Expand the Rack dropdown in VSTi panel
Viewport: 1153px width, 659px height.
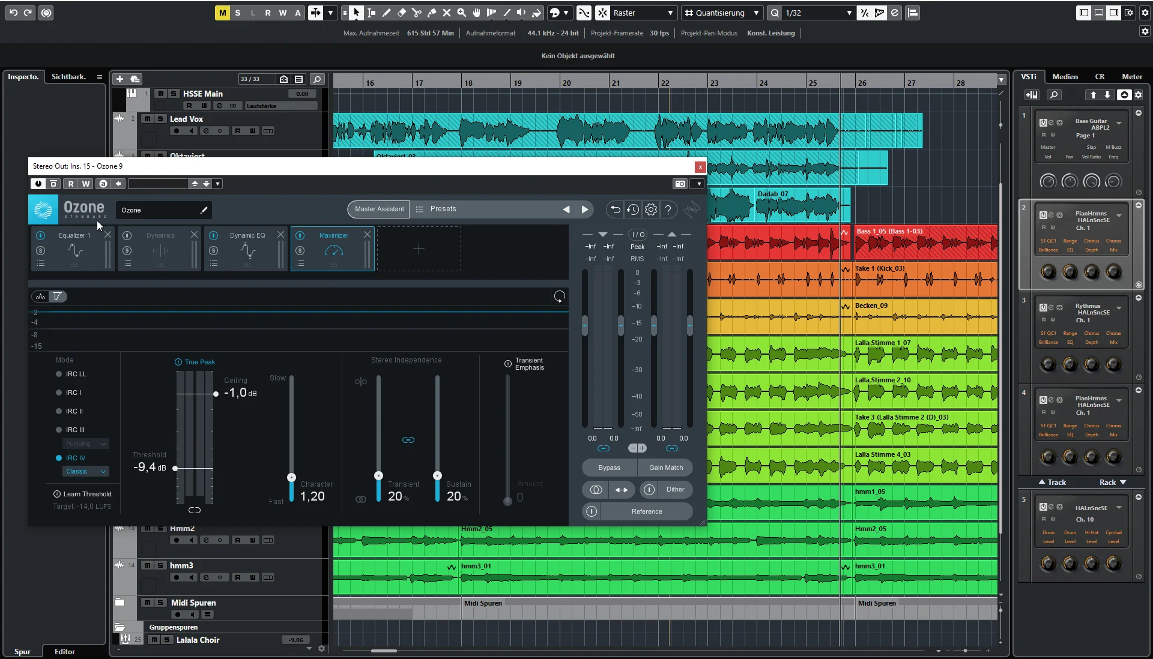pos(1113,483)
